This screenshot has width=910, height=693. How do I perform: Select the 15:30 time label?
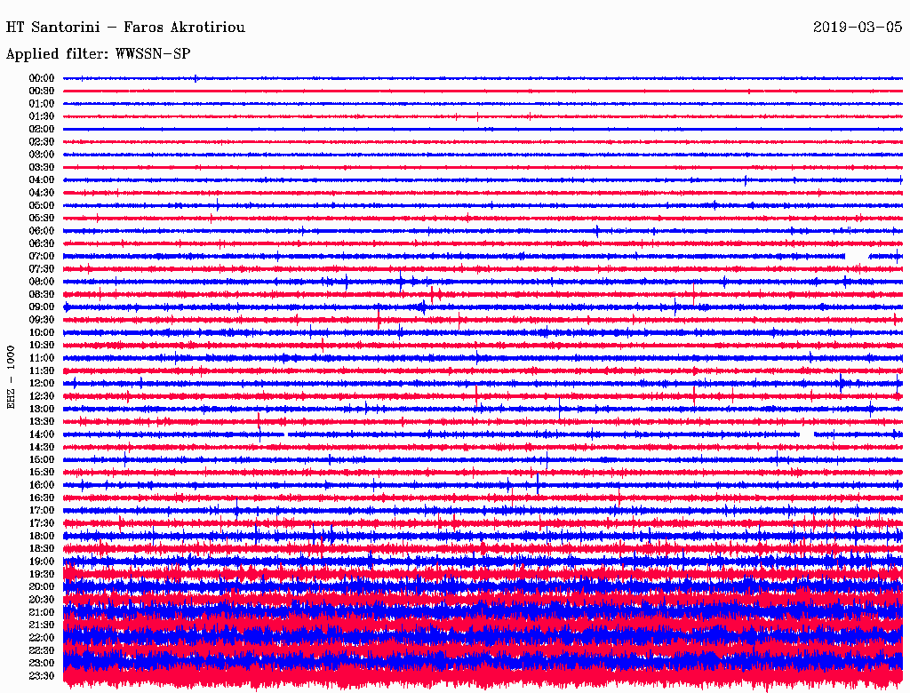(42, 473)
